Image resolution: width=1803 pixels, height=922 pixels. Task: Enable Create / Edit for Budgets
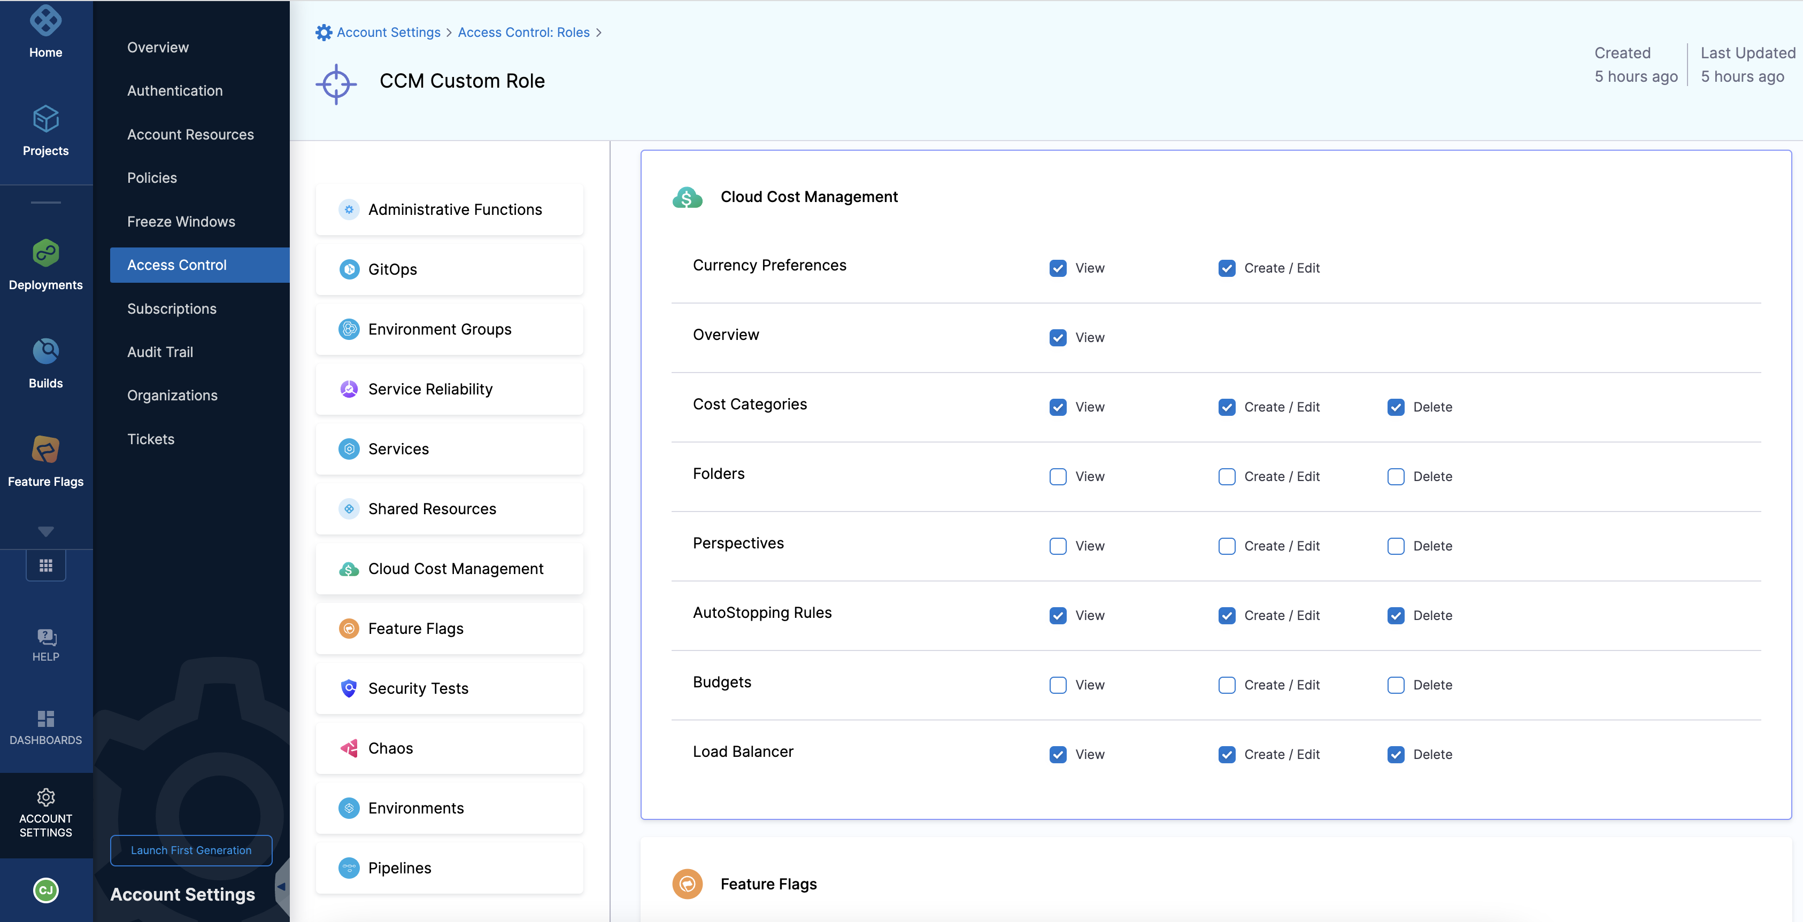tap(1226, 685)
